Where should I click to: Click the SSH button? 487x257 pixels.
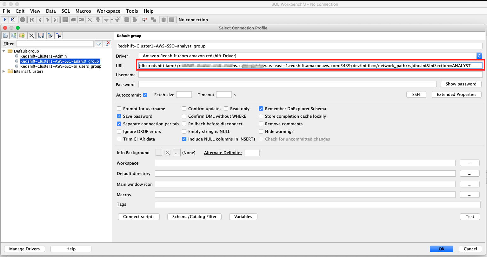pyautogui.click(x=416, y=95)
